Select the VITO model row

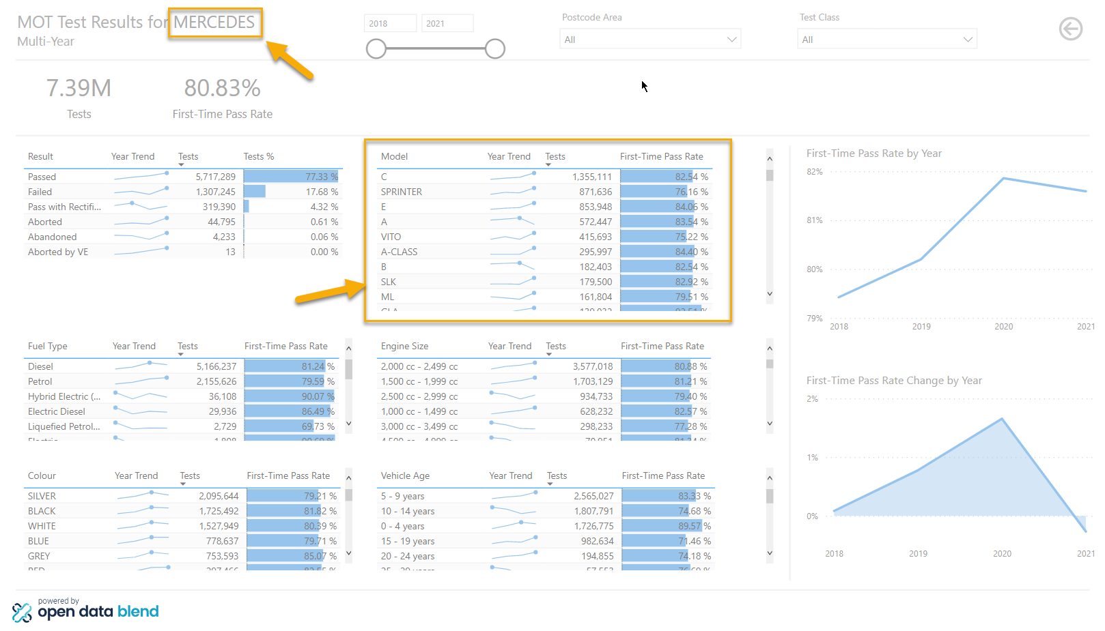[x=545, y=237]
